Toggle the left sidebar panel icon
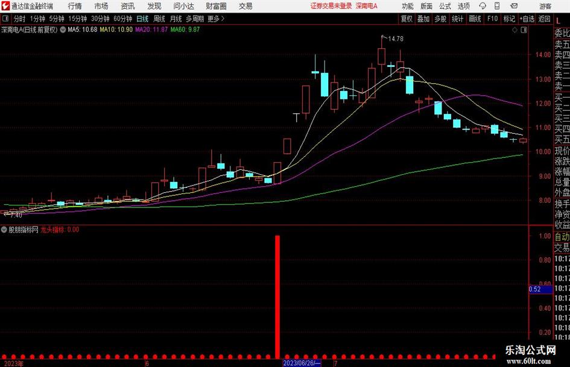The width and height of the screenshot is (570, 367). [x=5, y=19]
